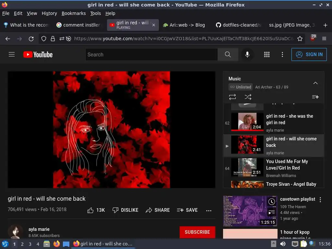Click the red SUBSCRIBE button
Viewport: 332px width, 249px height.
tap(197, 232)
